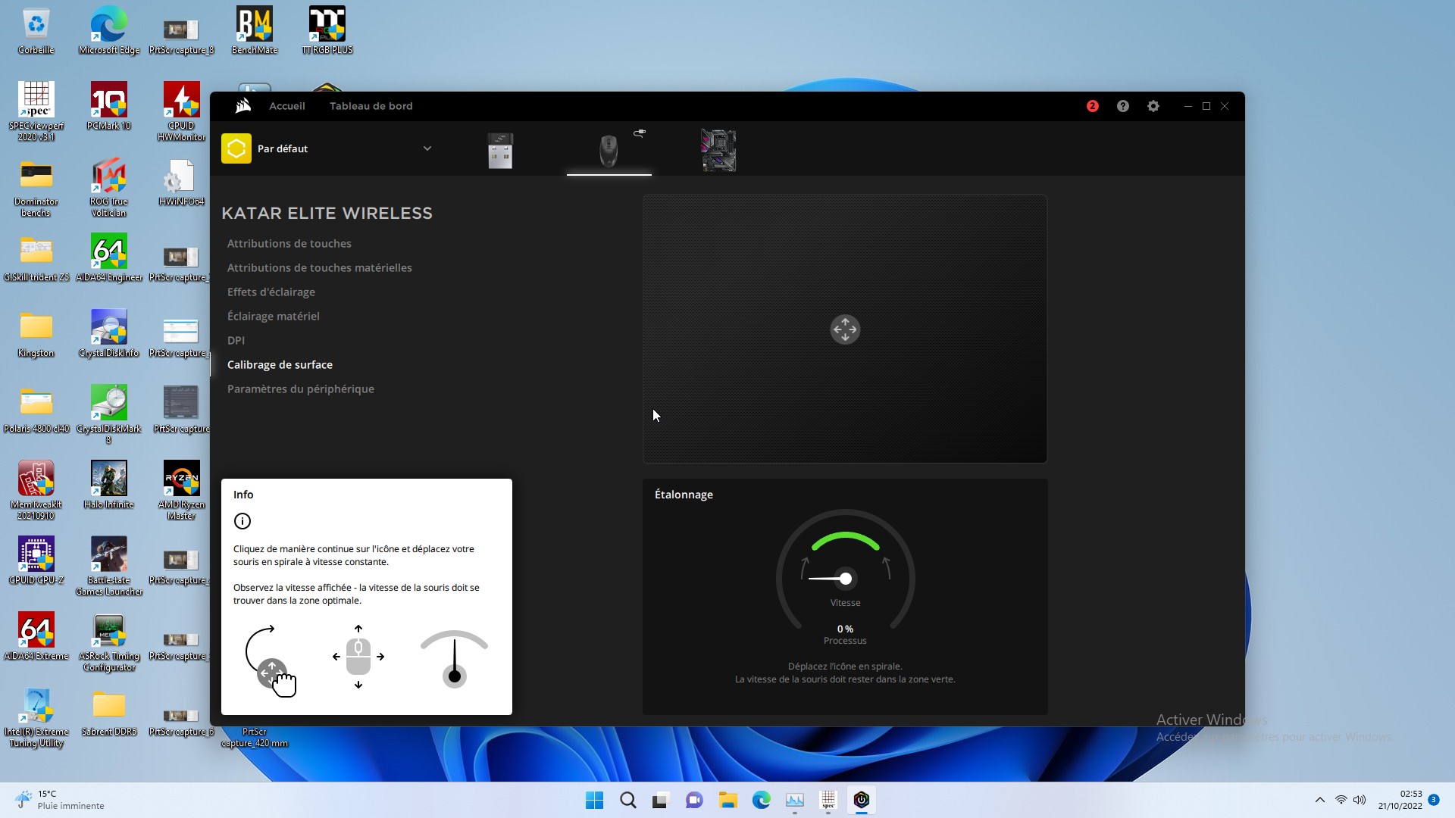Show hidden system tray icons chevron
This screenshot has height=818, width=1455.
click(x=1319, y=800)
